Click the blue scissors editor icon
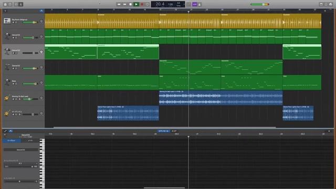336x189 pixels. (x=10, y=131)
